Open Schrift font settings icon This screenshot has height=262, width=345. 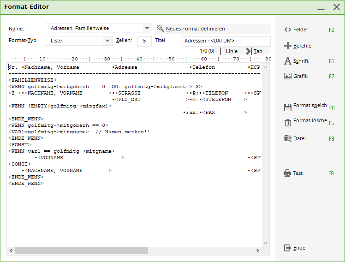(x=288, y=61)
